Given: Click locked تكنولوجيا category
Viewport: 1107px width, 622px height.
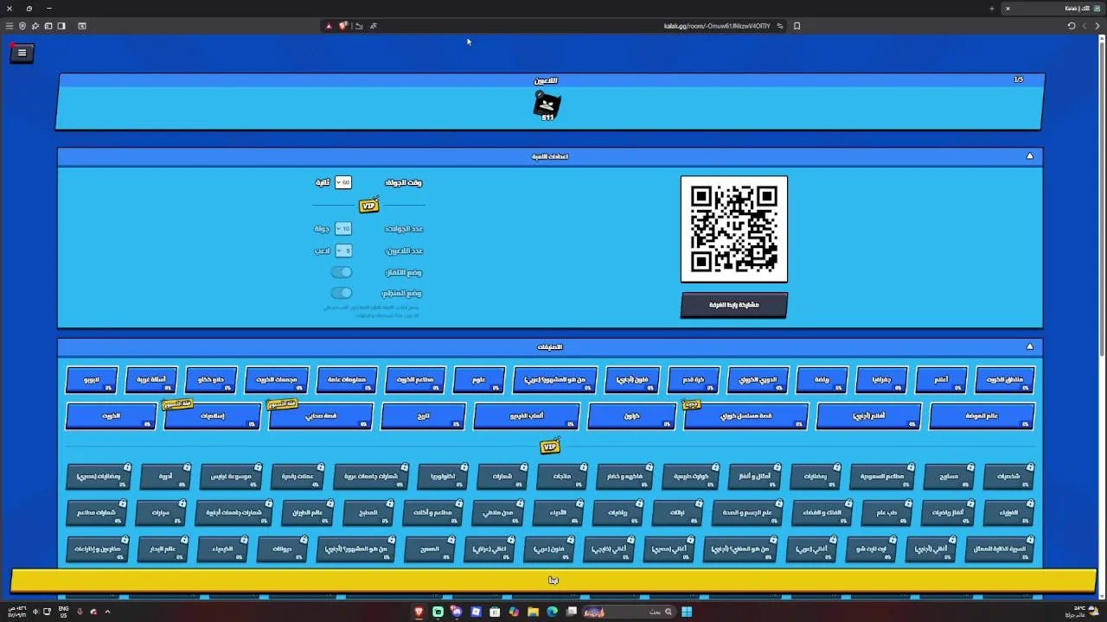Looking at the screenshot, I should [443, 477].
